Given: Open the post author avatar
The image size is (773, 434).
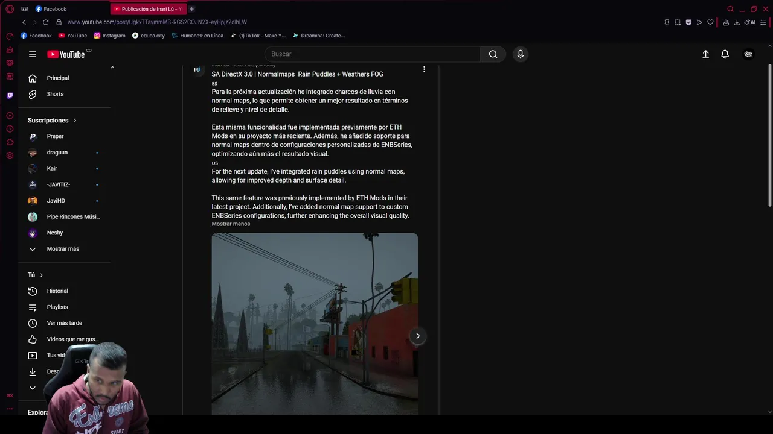Looking at the screenshot, I should click(x=197, y=69).
